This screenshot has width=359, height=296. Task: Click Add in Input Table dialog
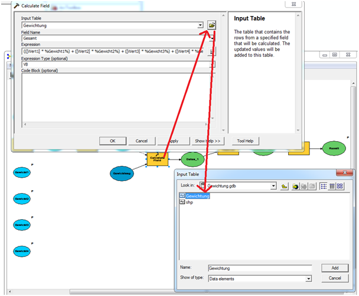coord(335,268)
